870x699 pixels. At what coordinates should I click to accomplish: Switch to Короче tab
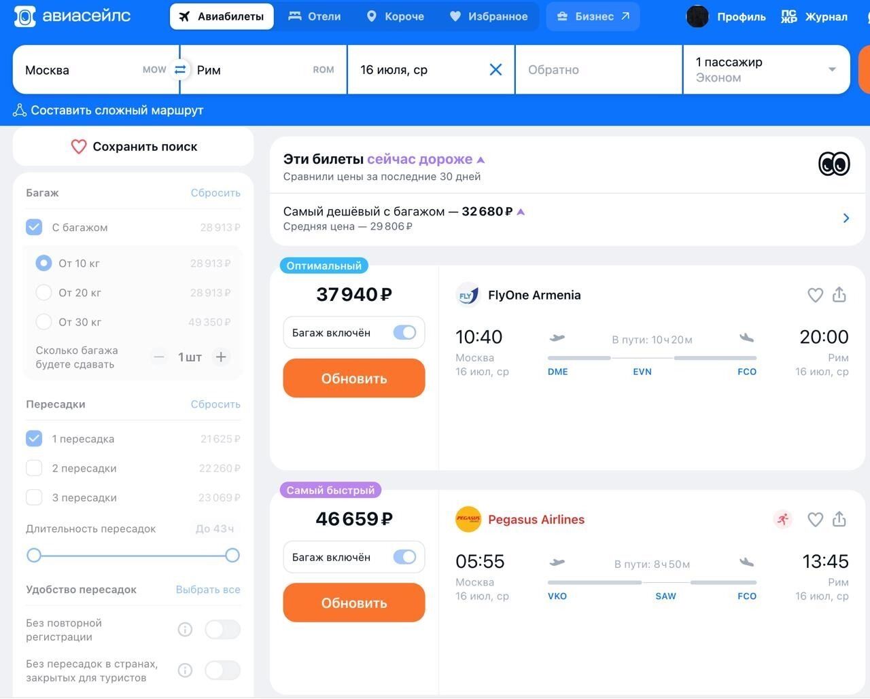point(395,16)
